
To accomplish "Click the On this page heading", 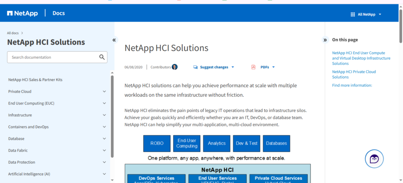I will pos(345,40).
